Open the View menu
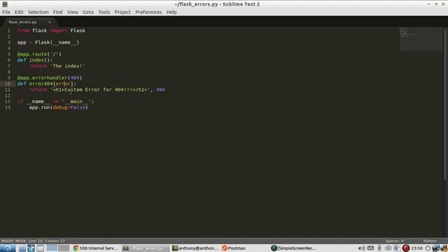The image size is (448, 252). point(73,12)
